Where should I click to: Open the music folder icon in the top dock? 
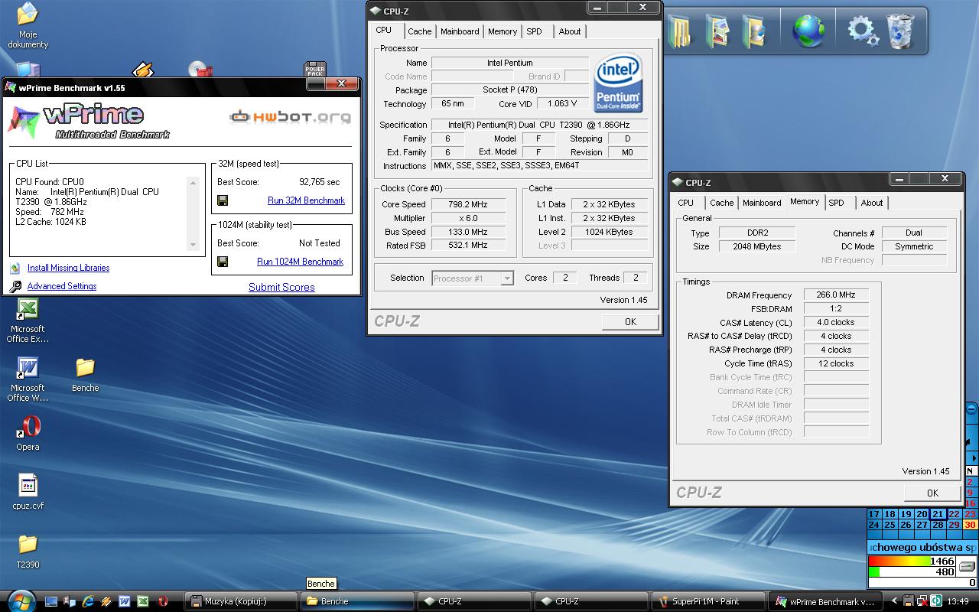753,31
